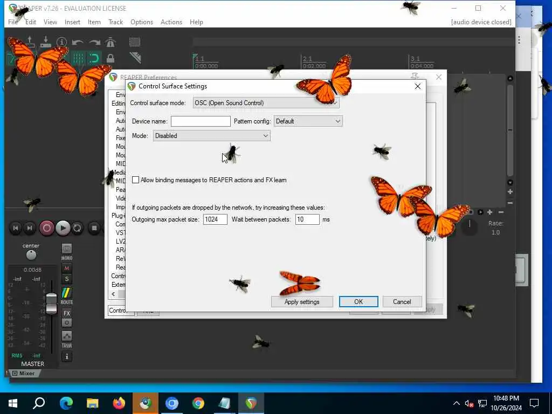Open Windows taskbar search

pyautogui.click(x=39, y=403)
